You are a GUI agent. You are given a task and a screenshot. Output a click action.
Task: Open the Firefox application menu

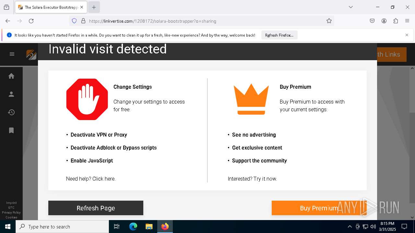[407, 21]
